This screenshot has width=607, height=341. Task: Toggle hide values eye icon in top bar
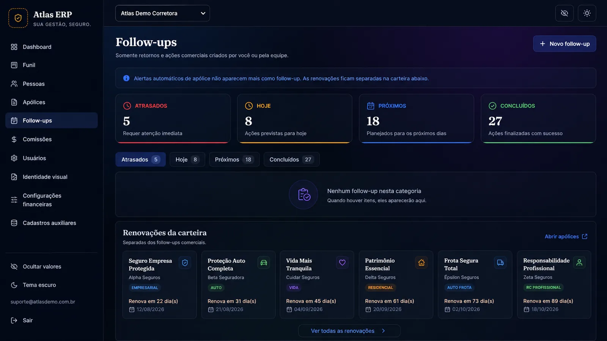(x=565, y=13)
